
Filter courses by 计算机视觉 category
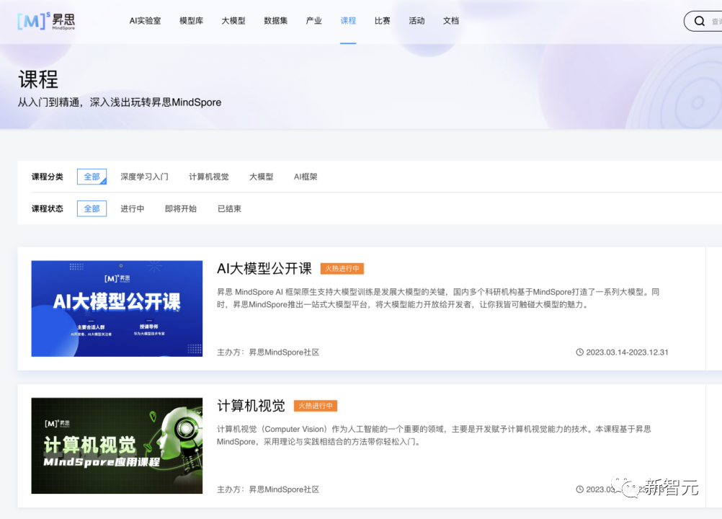tap(209, 177)
